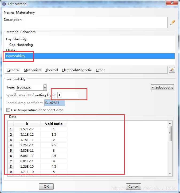Click the Material-my name text
This screenshot has height=193, width=180.
pos(25,13)
